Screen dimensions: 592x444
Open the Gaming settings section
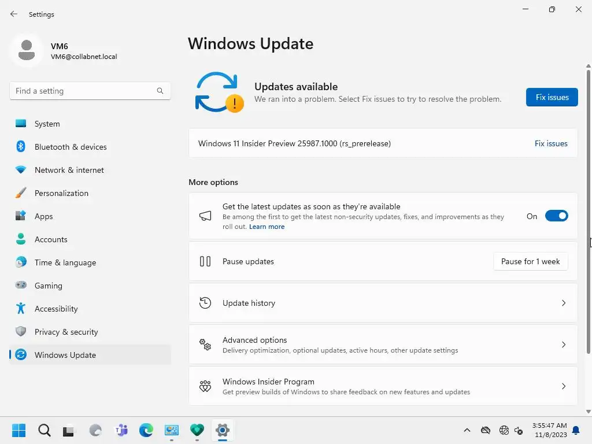pyautogui.click(x=90, y=286)
